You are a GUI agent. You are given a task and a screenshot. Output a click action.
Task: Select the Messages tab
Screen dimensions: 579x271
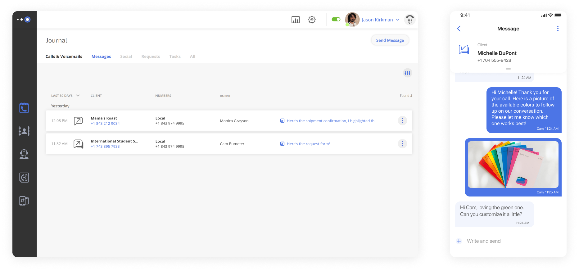pyautogui.click(x=101, y=56)
